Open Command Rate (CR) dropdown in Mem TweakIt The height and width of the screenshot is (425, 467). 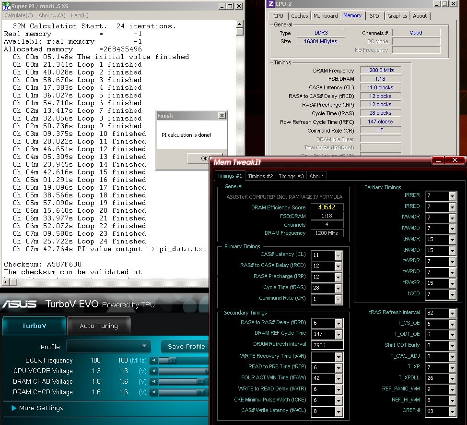point(338,299)
